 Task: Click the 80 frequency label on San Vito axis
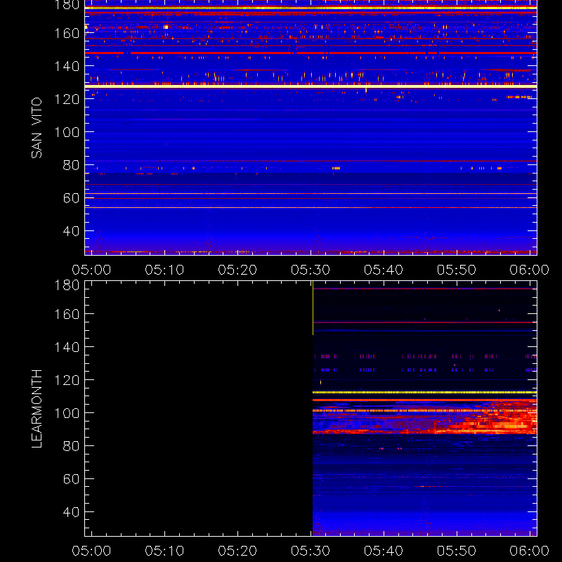tap(71, 165)
